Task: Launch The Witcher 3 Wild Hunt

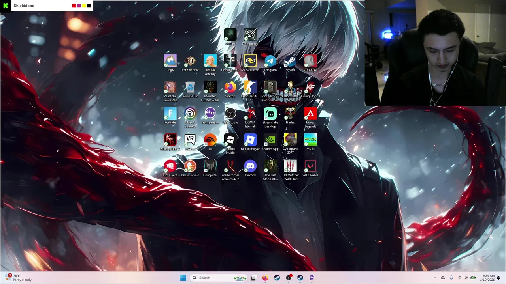Action: click(290, 170)
